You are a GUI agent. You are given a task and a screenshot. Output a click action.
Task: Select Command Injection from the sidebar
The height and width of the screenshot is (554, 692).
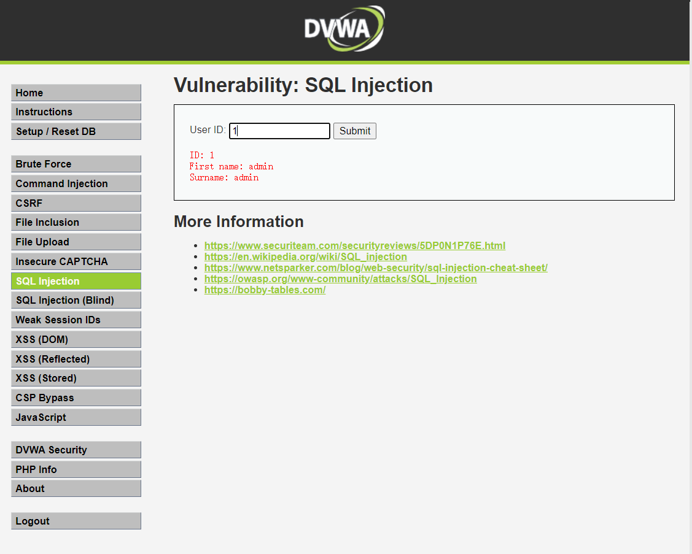point(76,183)
